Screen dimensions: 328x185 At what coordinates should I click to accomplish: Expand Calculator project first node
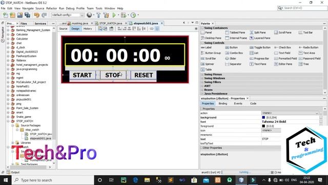[8, 34]
